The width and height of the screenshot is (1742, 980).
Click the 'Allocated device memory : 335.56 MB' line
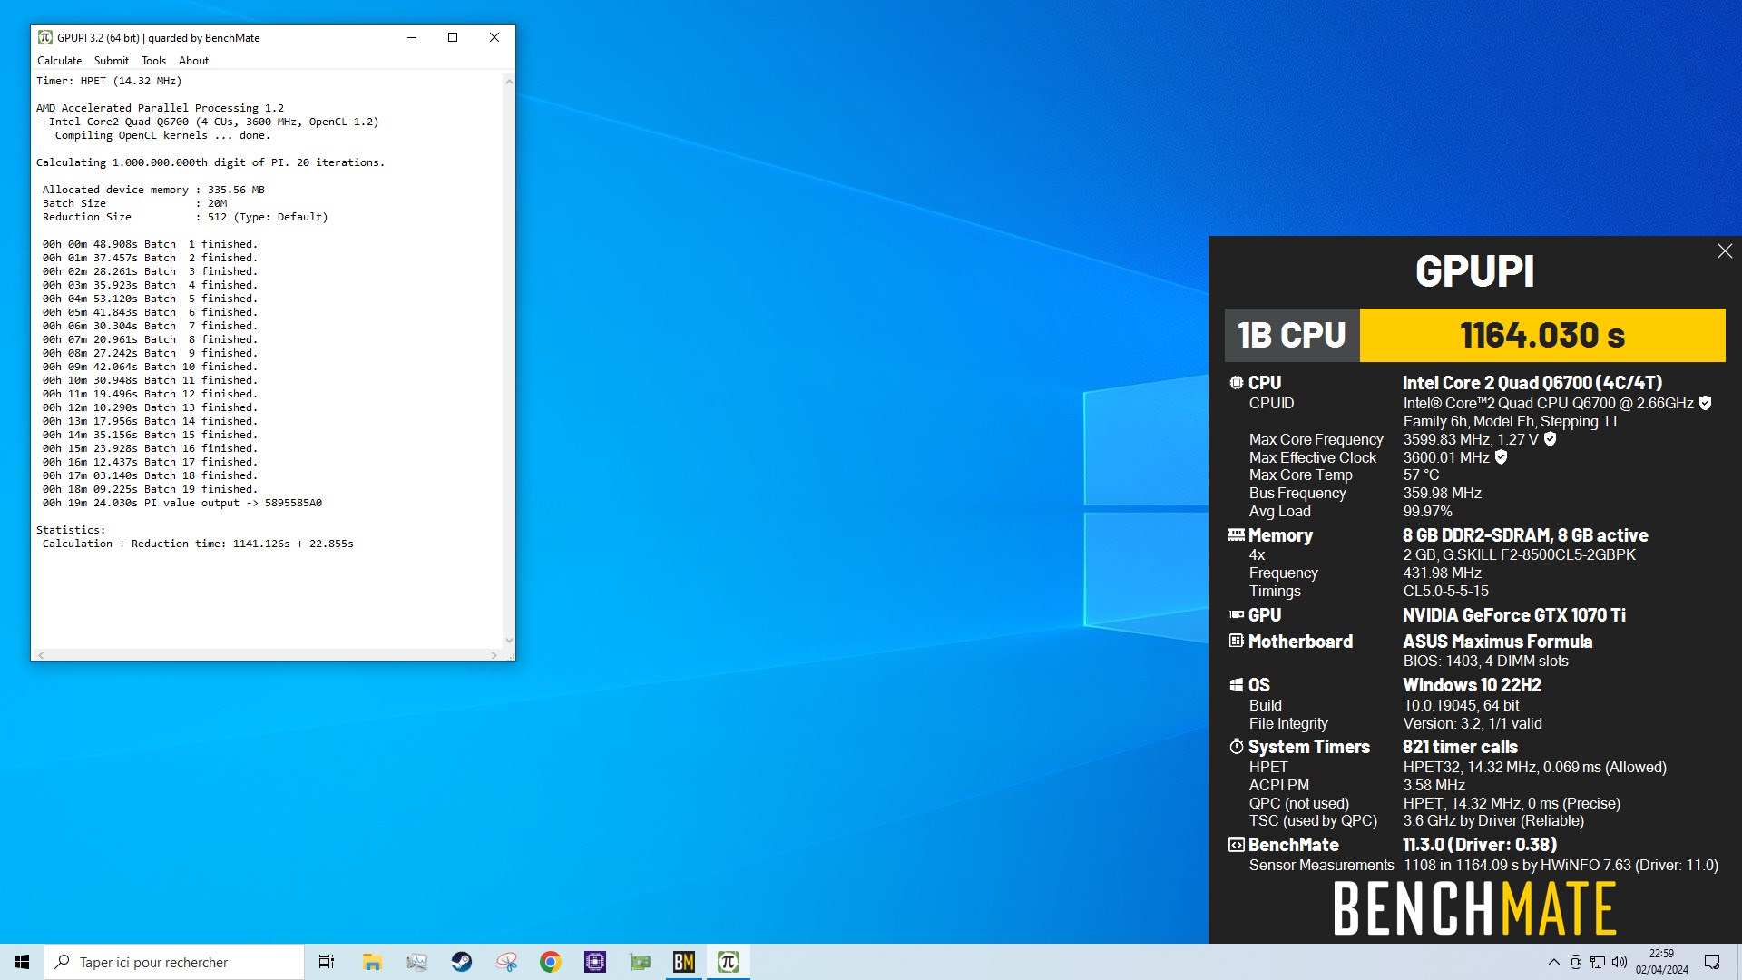[x=153, y=190]
